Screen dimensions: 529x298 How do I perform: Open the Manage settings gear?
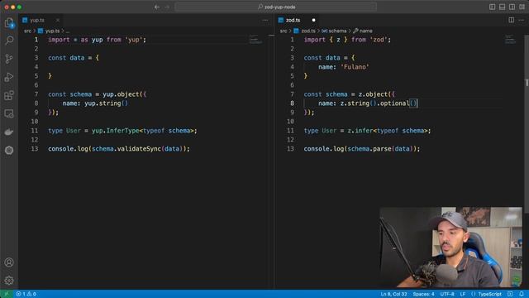coord(9,280)
